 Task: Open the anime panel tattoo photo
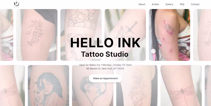pos(81,35)
